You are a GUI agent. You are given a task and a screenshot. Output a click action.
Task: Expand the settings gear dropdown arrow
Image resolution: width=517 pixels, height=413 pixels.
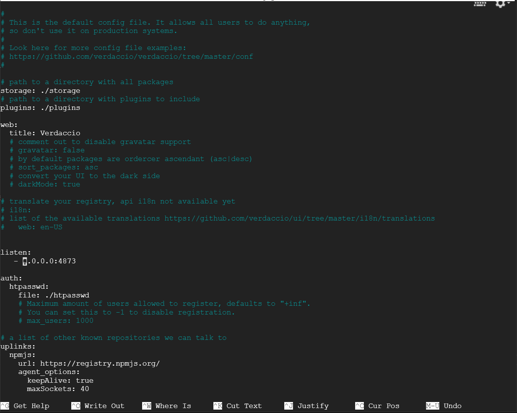click(509, 3)
